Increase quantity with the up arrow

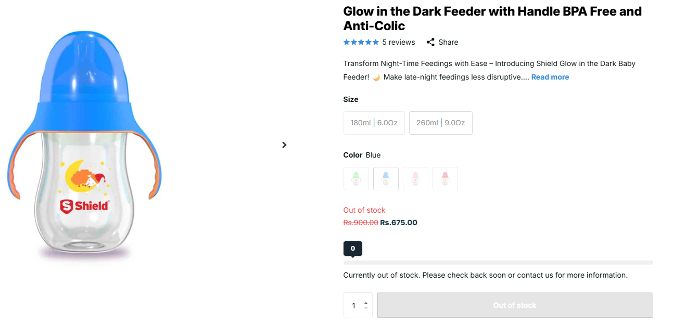click(366, 303)
